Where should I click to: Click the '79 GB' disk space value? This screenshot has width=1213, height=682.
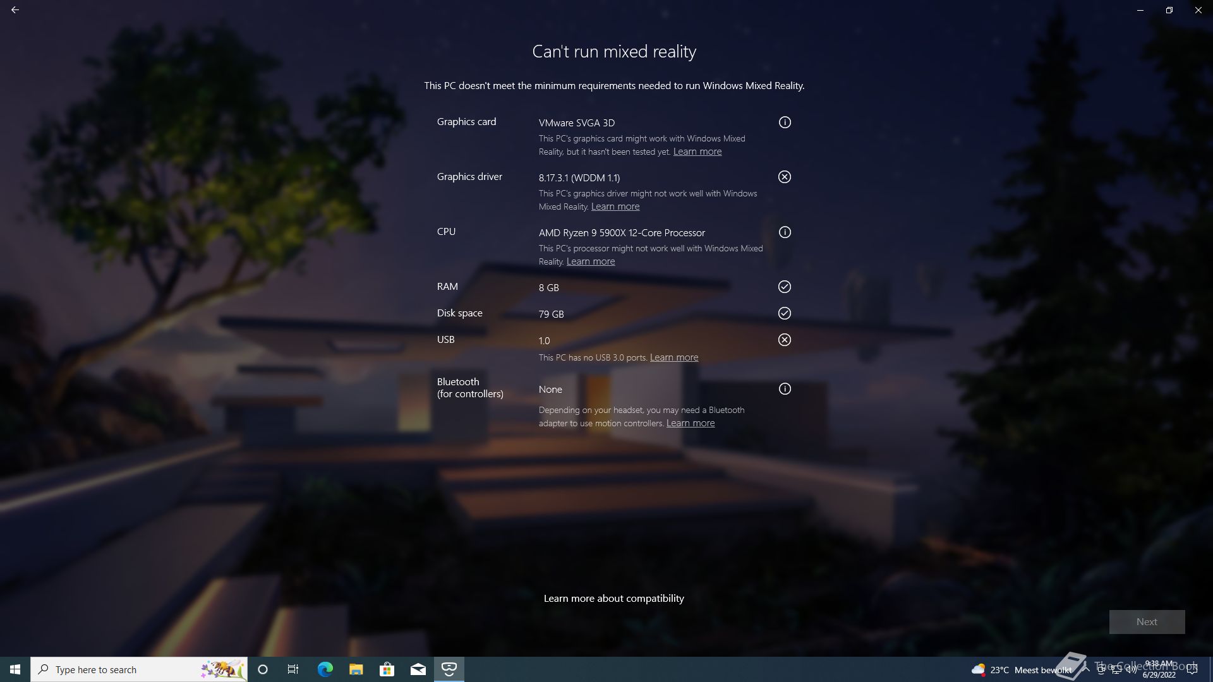pos(552,314)
